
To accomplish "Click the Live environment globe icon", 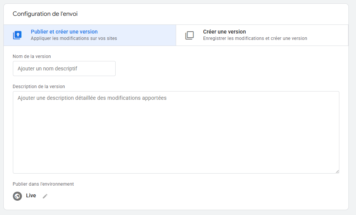I will click(17, 196).
